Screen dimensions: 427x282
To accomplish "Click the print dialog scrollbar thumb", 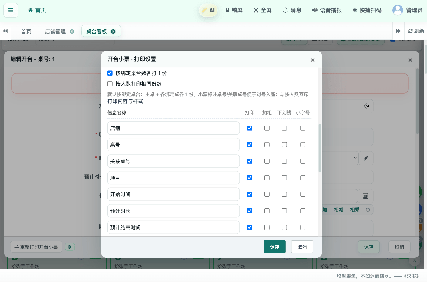I will pyautogui.click(x=320, y=148).
